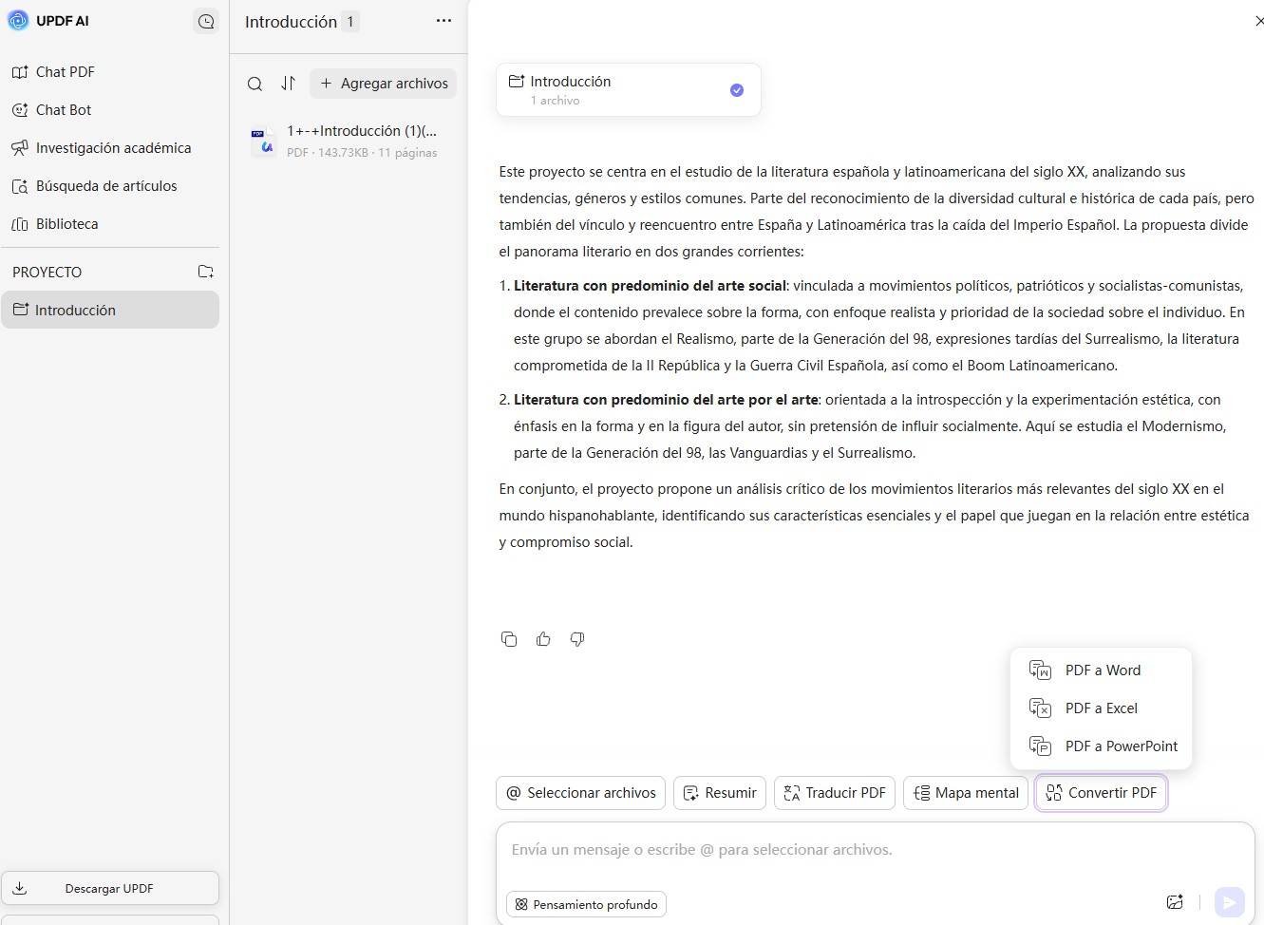
Task: Toggle the Introducción project checkmark
Action: (x=737, y=90)
